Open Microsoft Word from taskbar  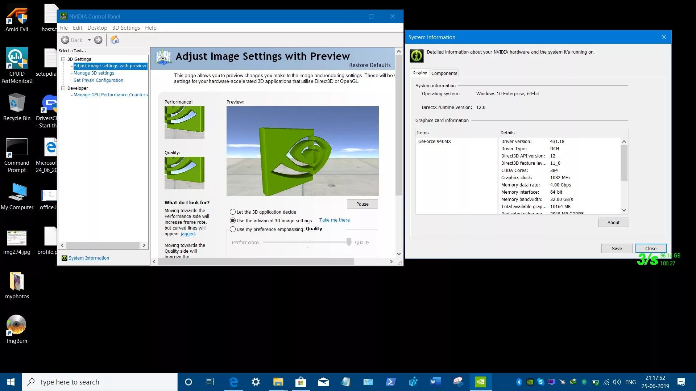pyautogui.click(x=435, y=382)
